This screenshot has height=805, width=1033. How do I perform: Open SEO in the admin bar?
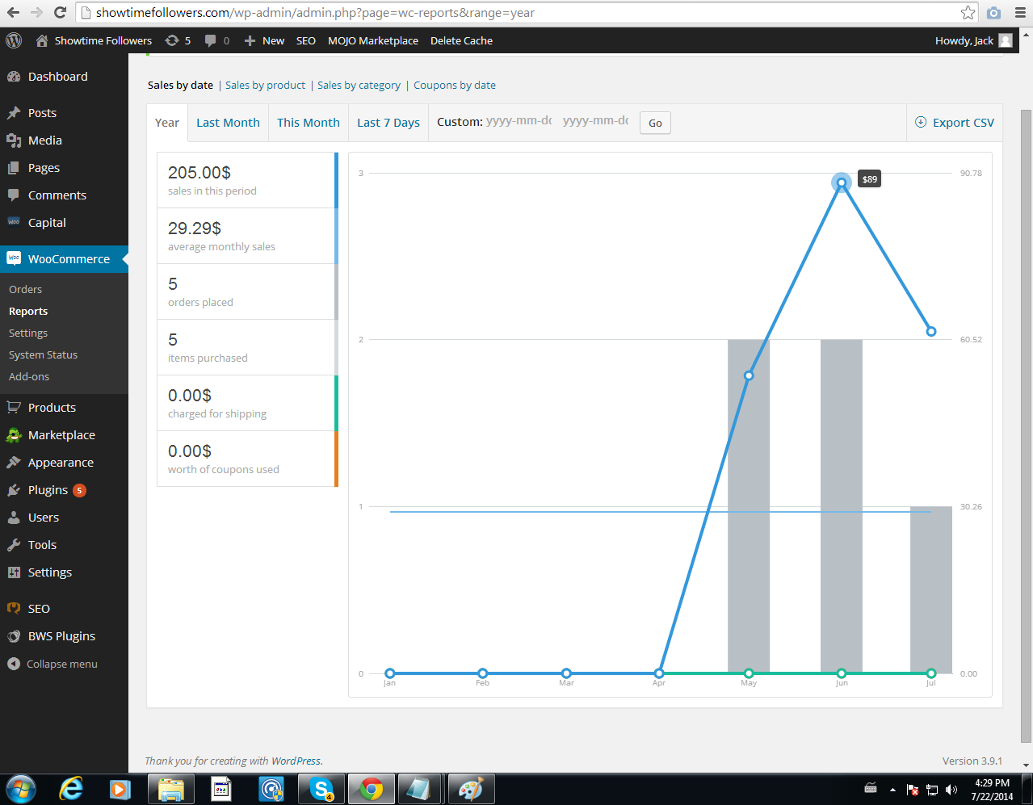(x=306, y=40)
